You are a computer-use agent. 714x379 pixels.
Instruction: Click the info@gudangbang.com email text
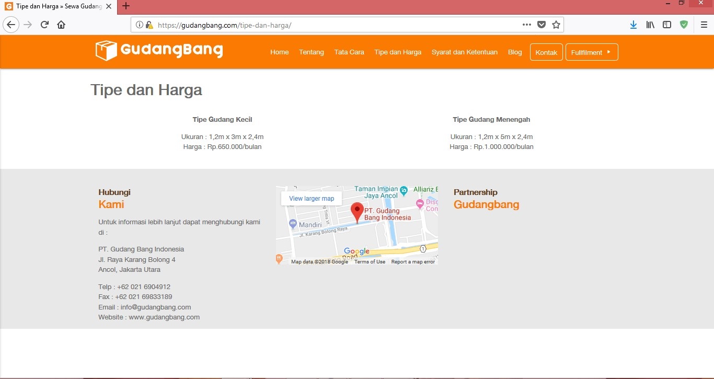point(156,307)
